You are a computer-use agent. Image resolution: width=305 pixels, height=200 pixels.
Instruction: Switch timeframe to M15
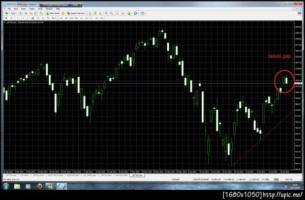tap(71, 18)
